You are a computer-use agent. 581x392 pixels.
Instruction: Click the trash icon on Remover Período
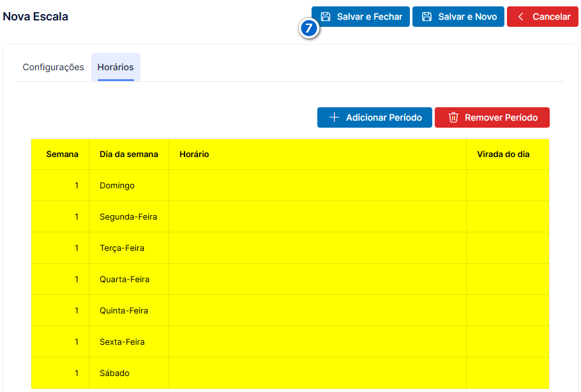click(453, 117)
